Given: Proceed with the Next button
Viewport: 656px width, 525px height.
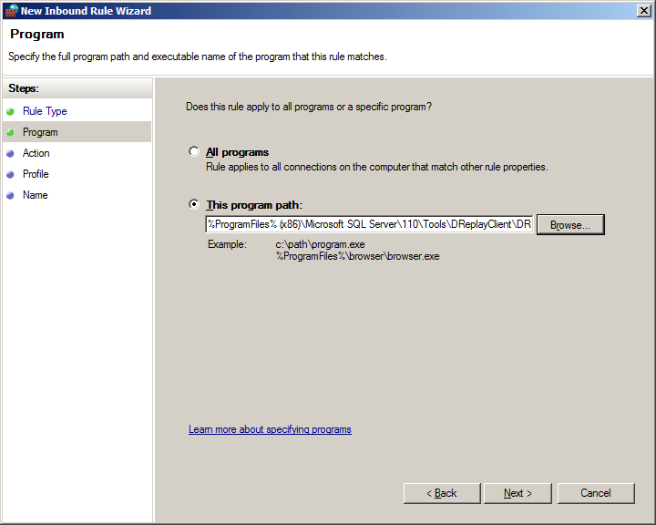Looking at the screenshot, I should point(518,493).
